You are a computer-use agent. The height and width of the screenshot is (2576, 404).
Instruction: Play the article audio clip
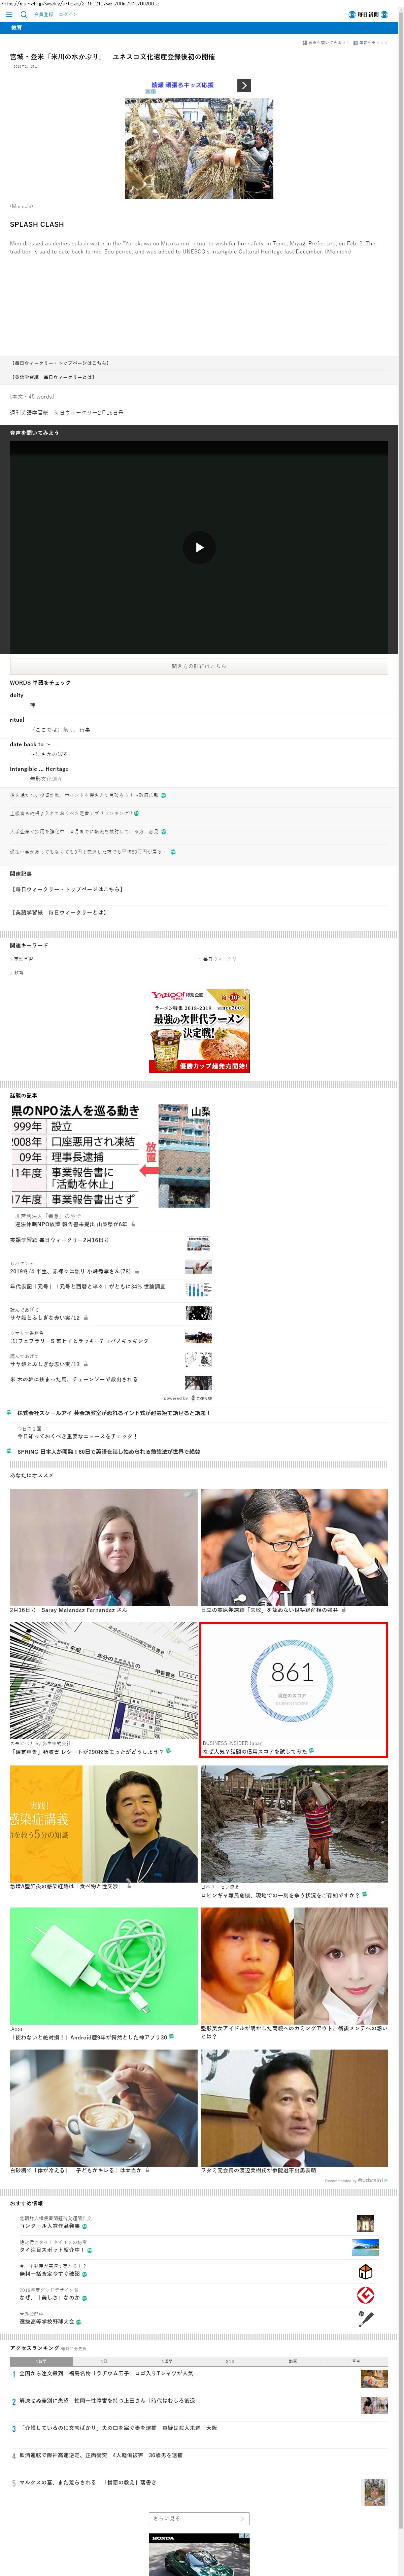point(199,547)
